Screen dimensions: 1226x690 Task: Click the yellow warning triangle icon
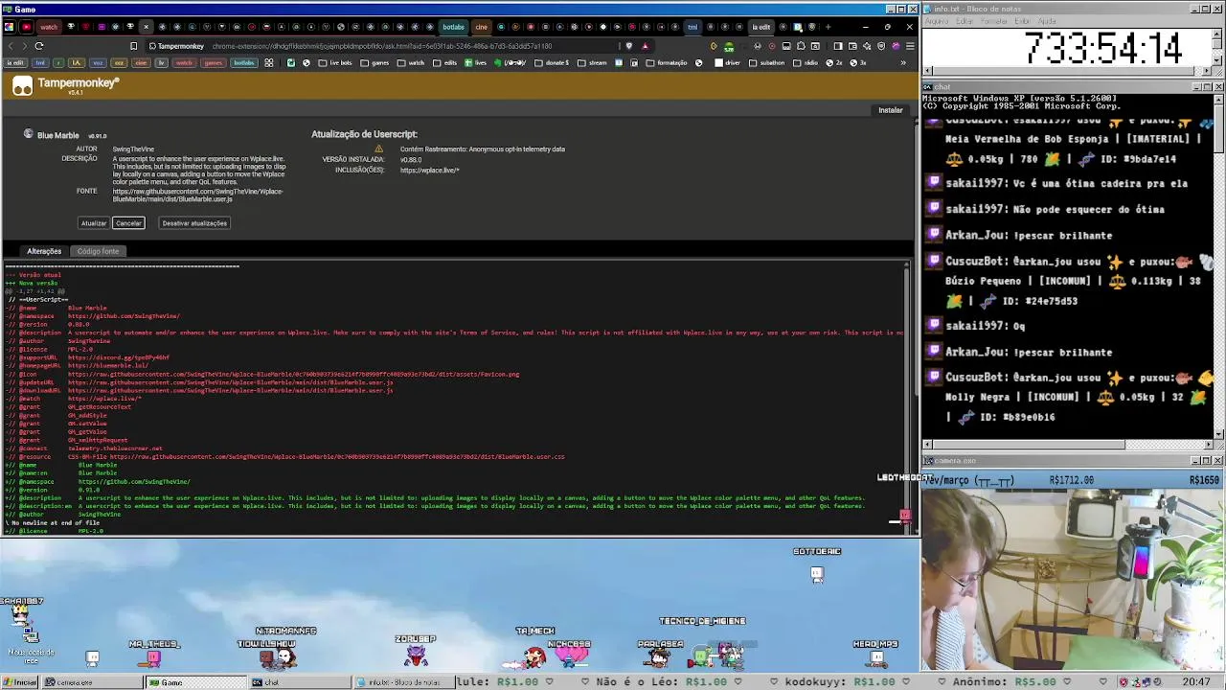[x=378, y=149]
